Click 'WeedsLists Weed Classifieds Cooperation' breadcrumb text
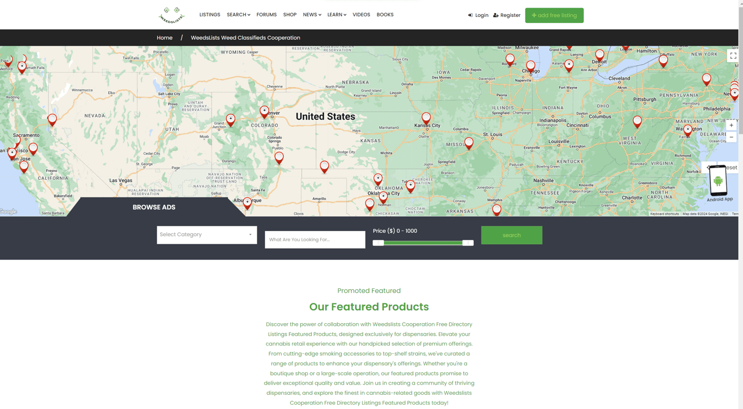The image size is (743, 409). [x=245, y=38]
